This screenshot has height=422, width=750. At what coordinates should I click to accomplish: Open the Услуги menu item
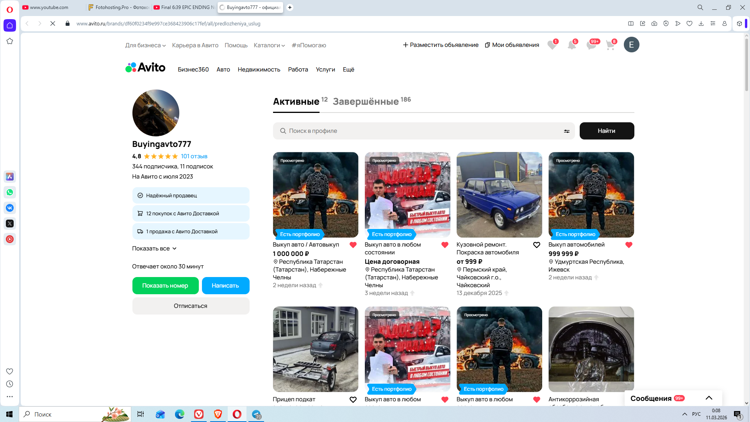[x=325, y=70]
